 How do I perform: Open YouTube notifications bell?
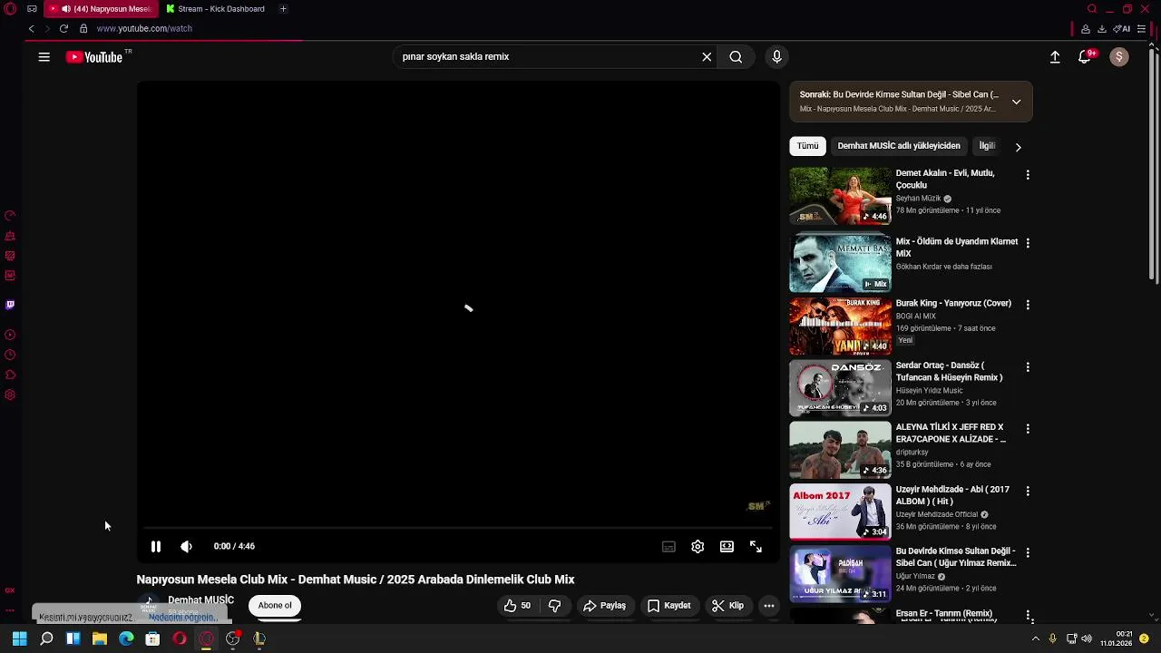(1084, 56)
